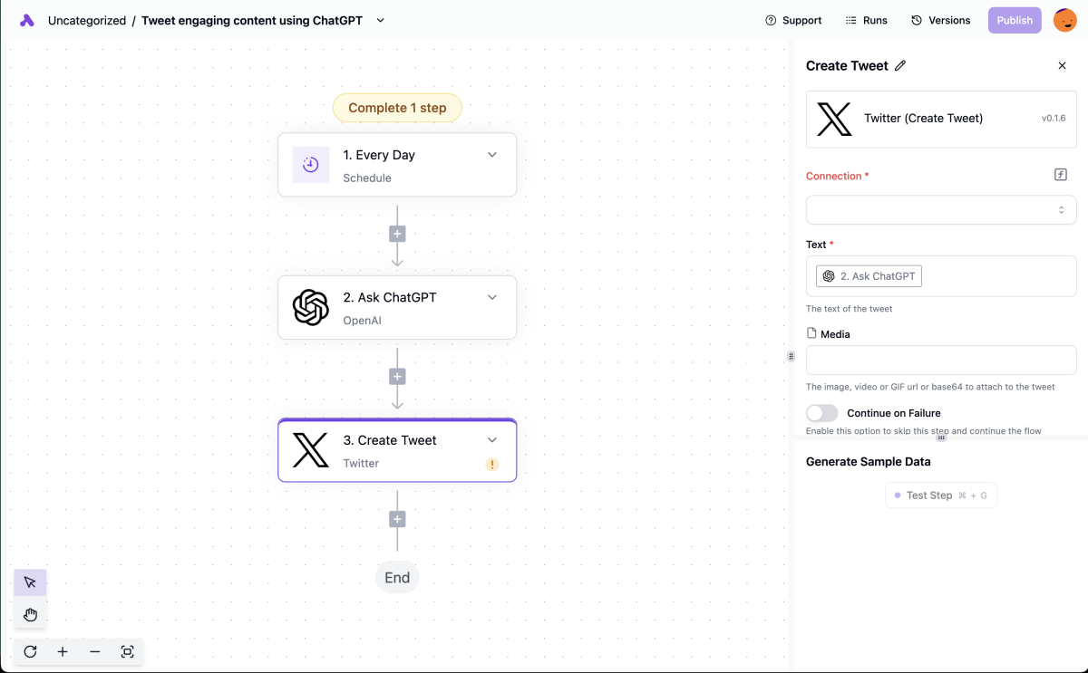
Task: Click the OpenAI logo icon
Action: tap(311, 307)
